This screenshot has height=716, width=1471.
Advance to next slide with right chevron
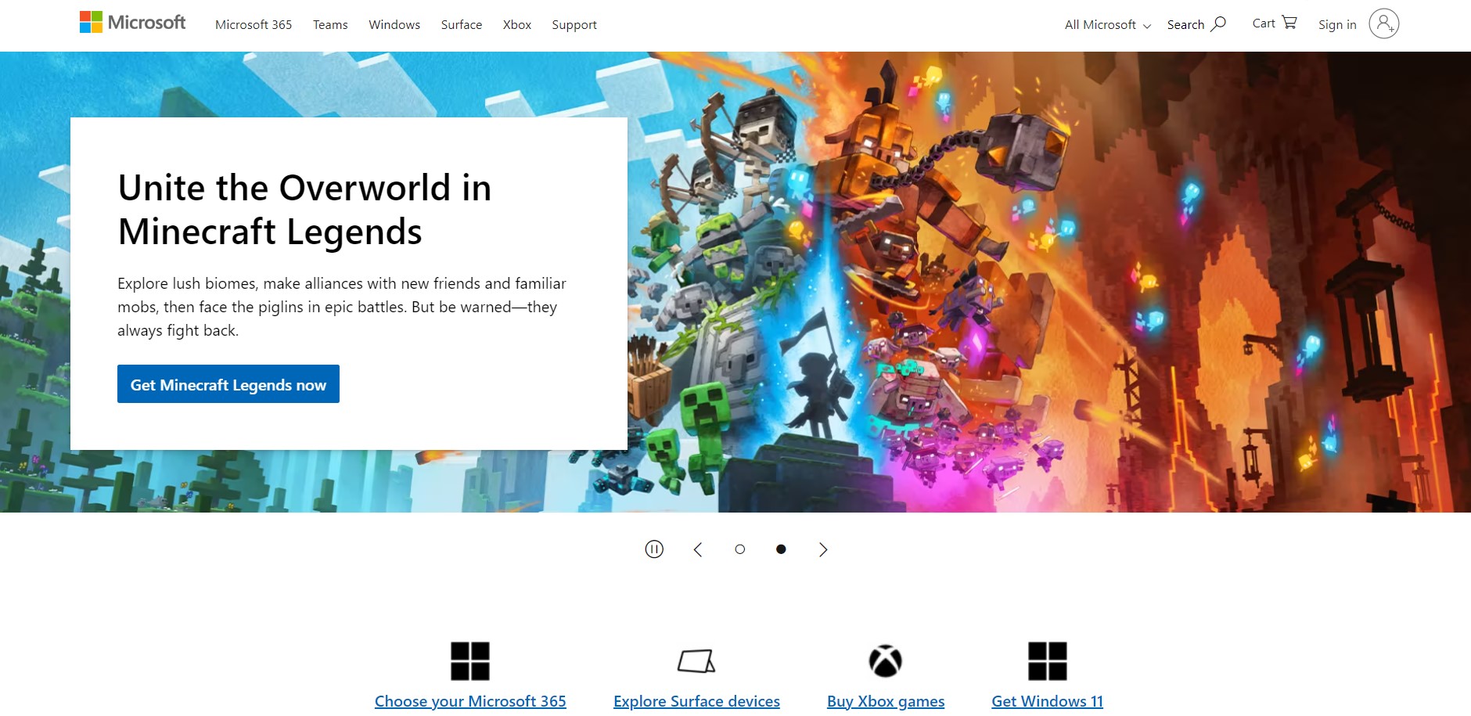[822, 549]
